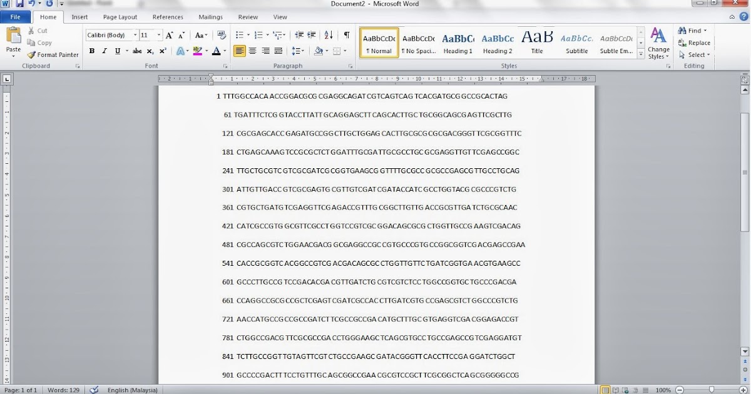The height and width of the screenshot is (394, 751).
Task: Click the Replace button
Action: tap(695, 43)
